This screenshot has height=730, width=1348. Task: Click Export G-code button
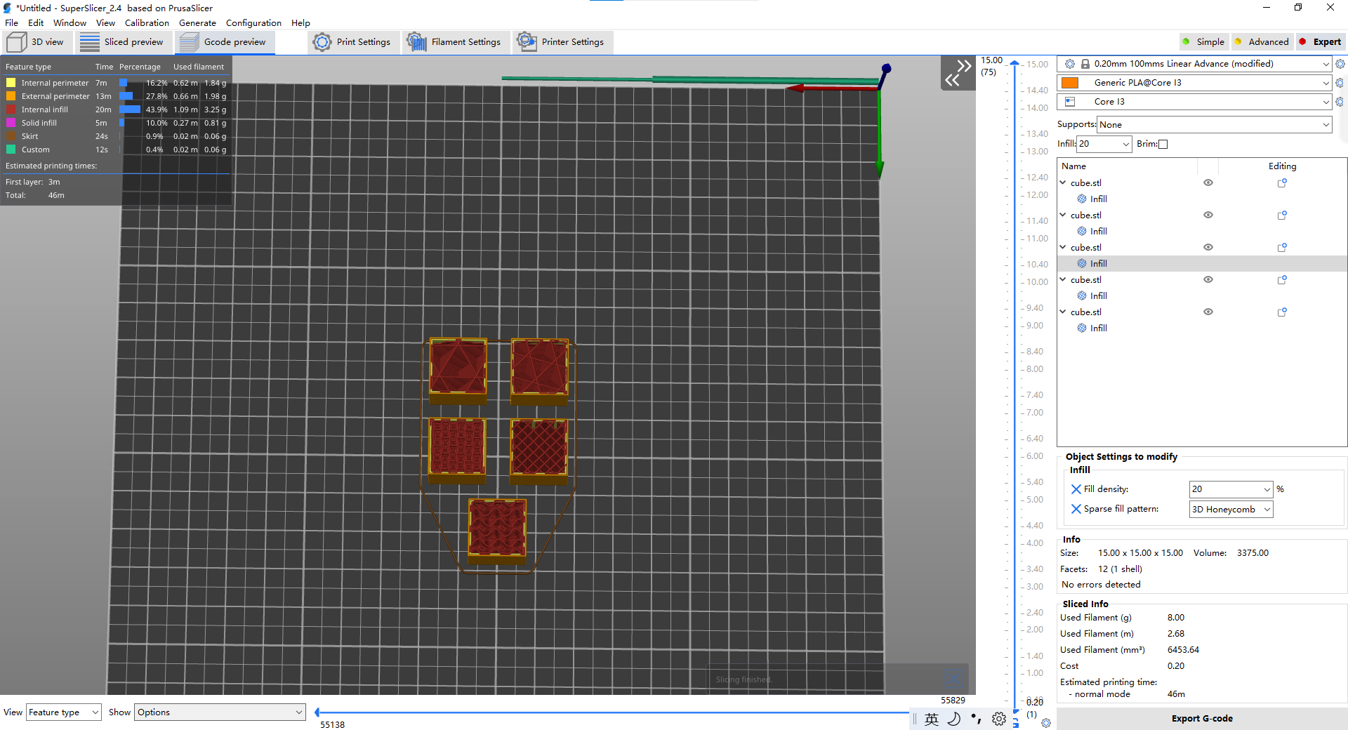(1201, 718)
